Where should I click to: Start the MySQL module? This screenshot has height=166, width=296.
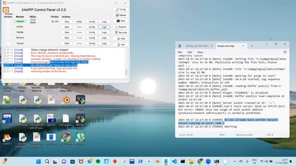(67, 27)
